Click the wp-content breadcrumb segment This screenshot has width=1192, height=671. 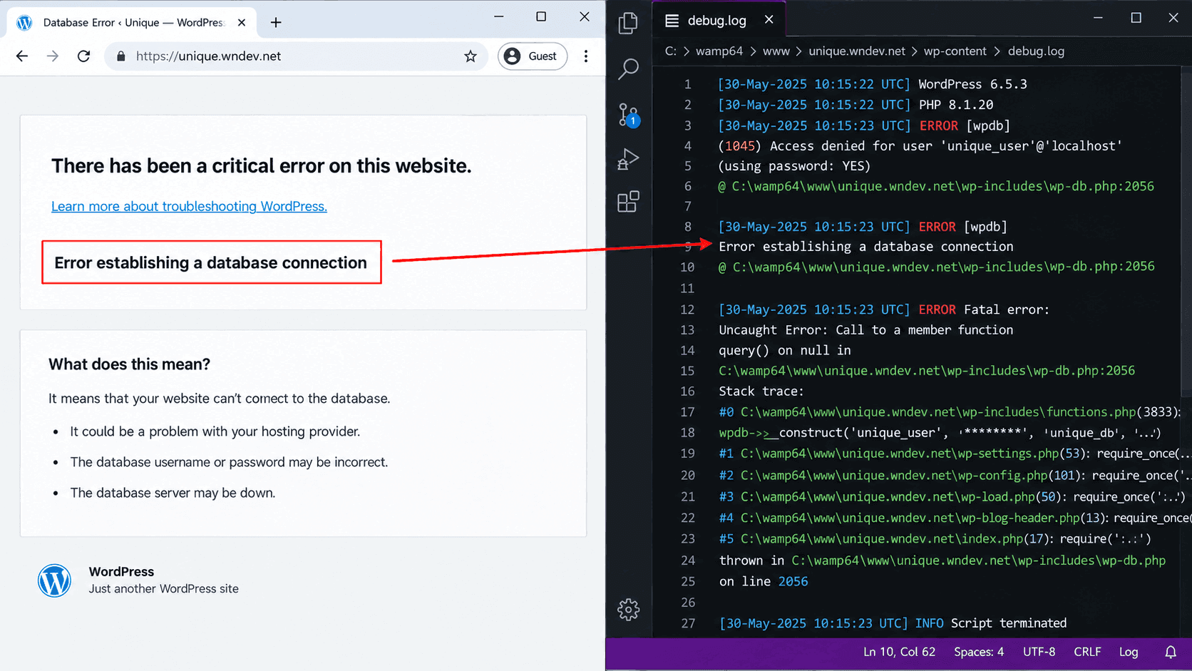pyautogui.click(x=955, y=51)
